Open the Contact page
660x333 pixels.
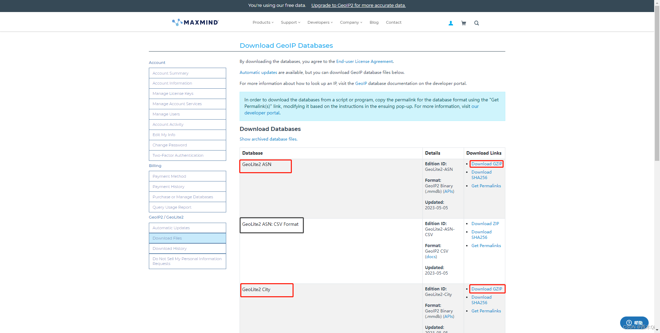click(394, 22)
